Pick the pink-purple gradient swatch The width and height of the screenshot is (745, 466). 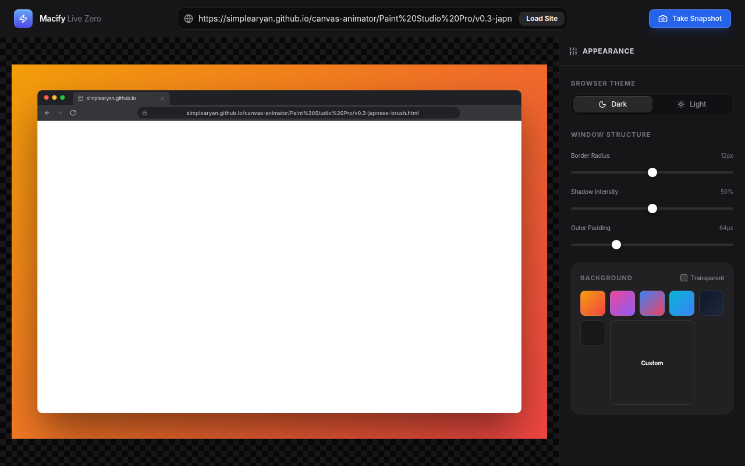click(x=622, y=303)
